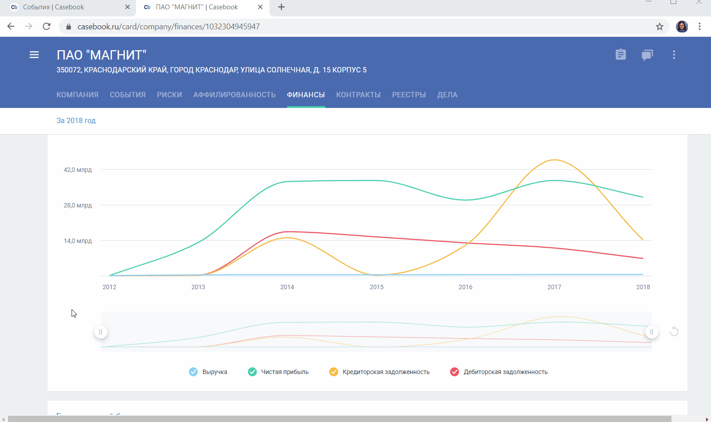Reset chart zoom with the circular arrow
711x422 pixels.
[674, 331]
